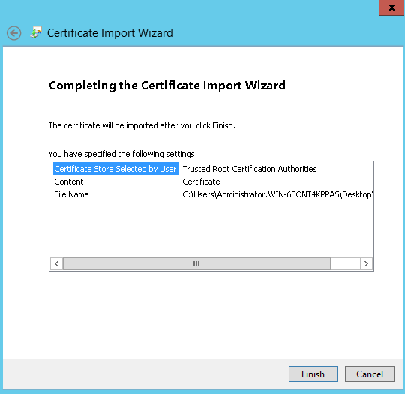The width and height of the screenshot is (405, 394).
Task: Click the left scroll arrow of settings list
Action: click(x=57, y=263)
